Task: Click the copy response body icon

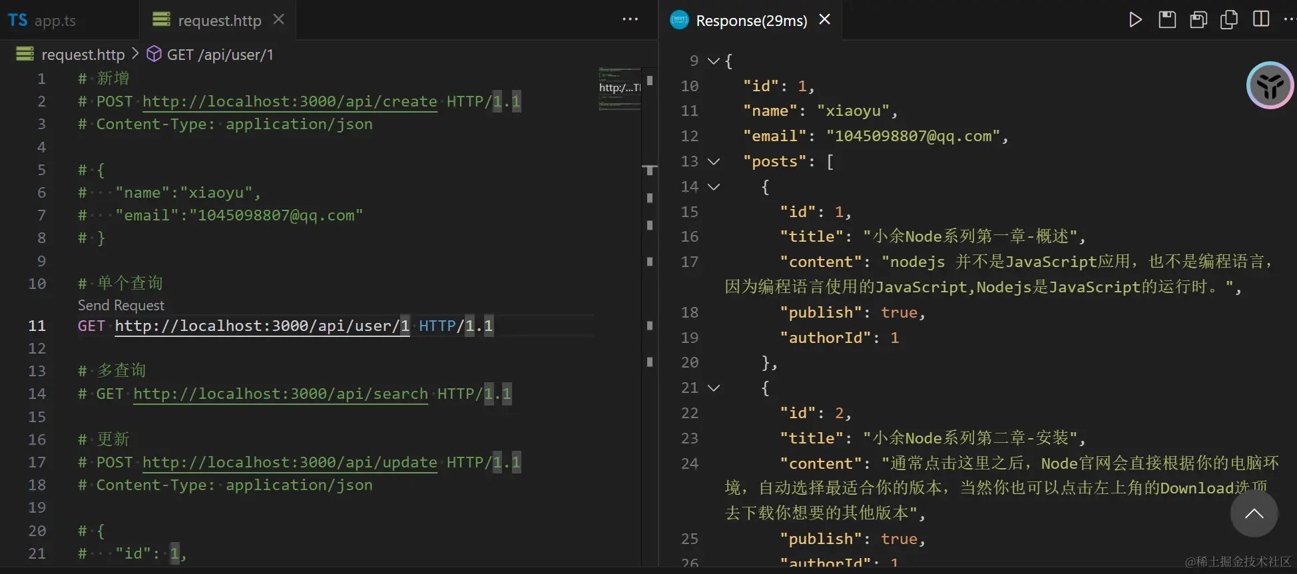Action: click(x=1229, y=20)
